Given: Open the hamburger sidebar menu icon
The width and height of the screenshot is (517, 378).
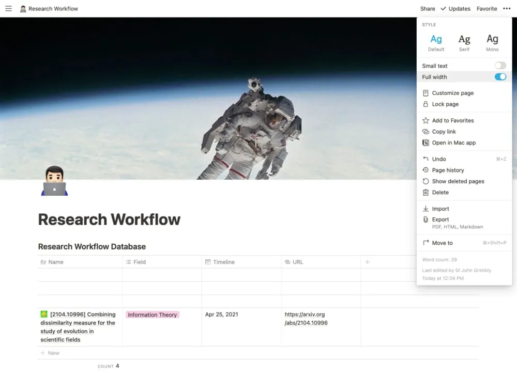Looking at the screenshot, I should point(9,9).
